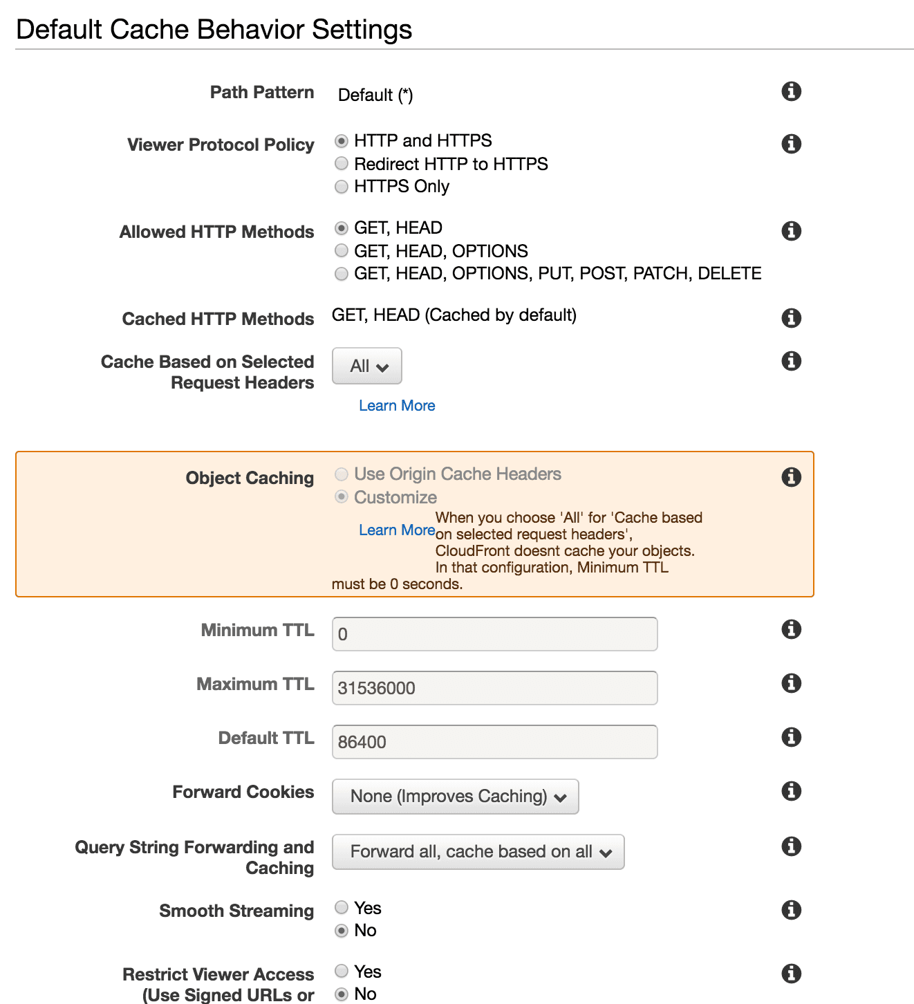Open the Viewer Protocol Policy info tooltip
This screenshot has height=1004, width=914.
pos(791,143)
